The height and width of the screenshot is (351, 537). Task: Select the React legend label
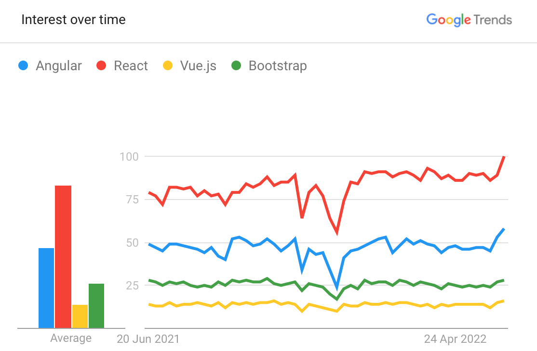131,66
